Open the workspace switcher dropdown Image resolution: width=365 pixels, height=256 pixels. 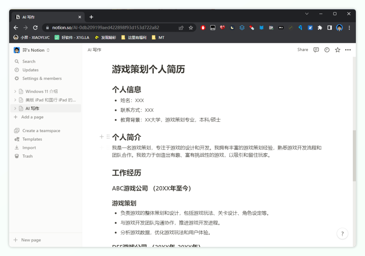[32, 50]
